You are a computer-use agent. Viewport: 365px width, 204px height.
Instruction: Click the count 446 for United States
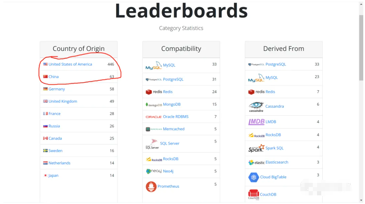coord(111,64)
